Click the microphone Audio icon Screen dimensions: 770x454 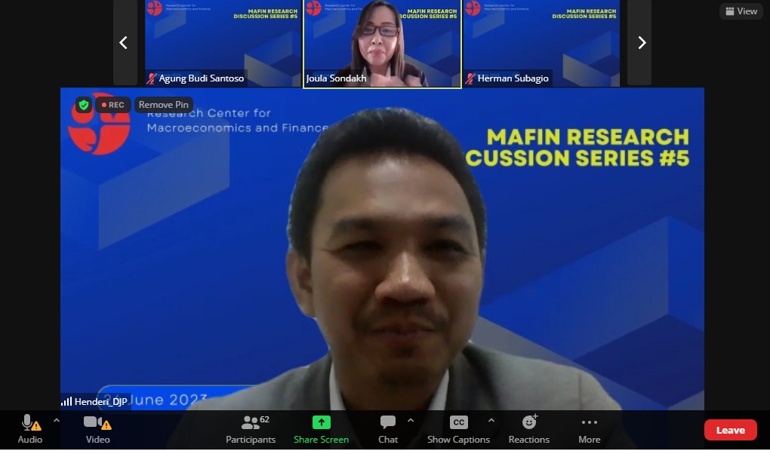tap(29, 422)
